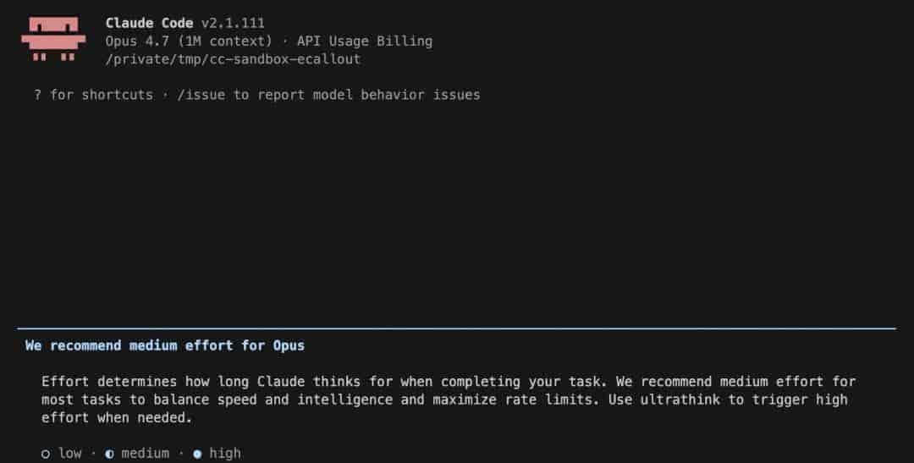Select the "low" effort label

click(70, 454)
